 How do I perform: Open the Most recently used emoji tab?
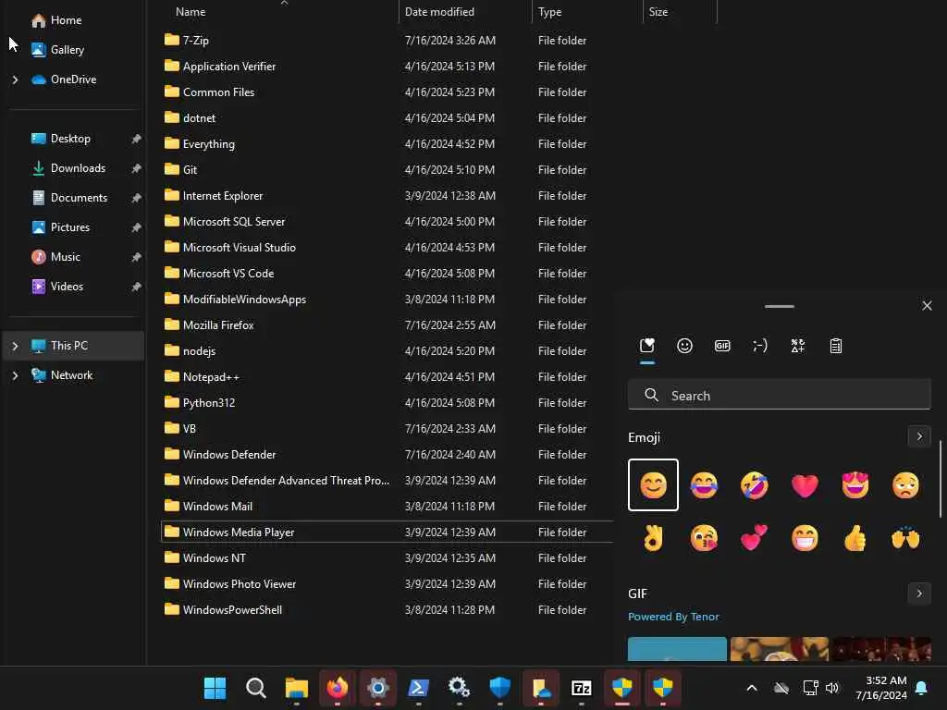tap(646, 346)
